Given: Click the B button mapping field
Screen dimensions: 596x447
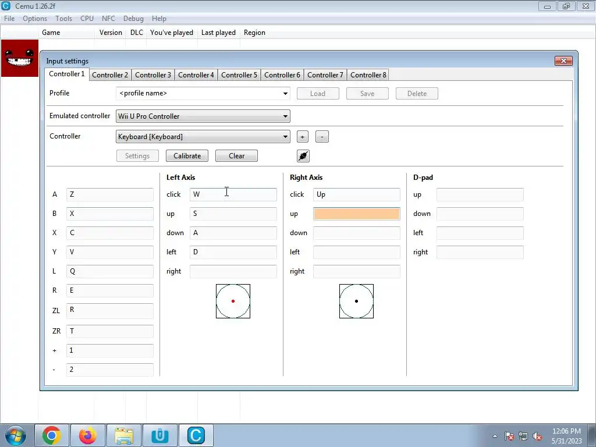Looking at the screenshot, I should [110, 214].
